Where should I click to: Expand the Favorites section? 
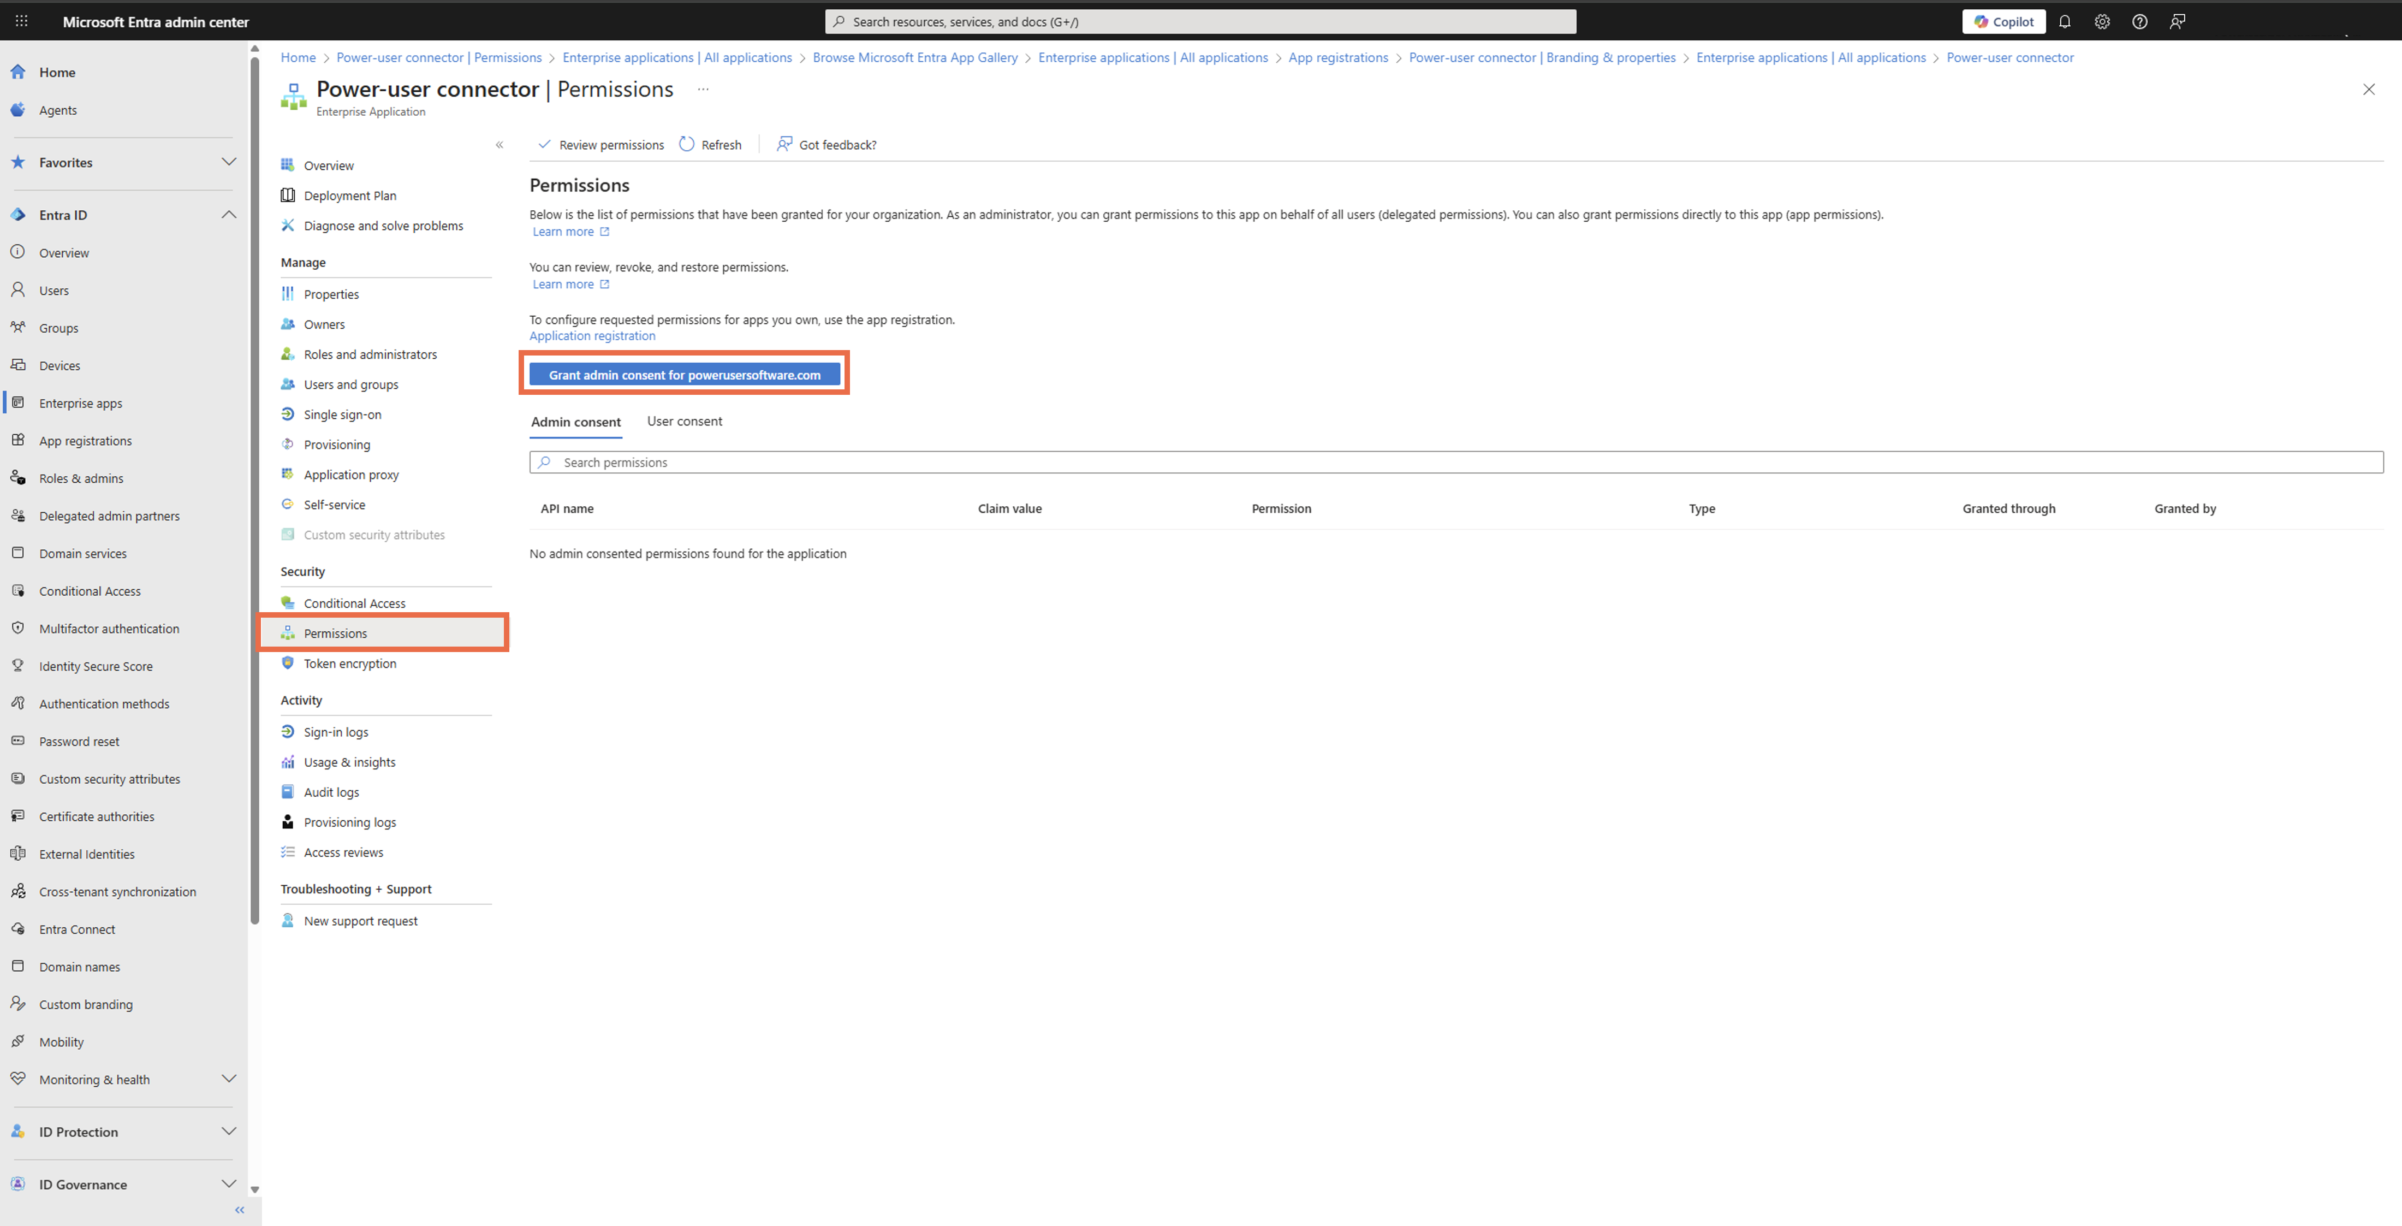click(x=228, y=162)
